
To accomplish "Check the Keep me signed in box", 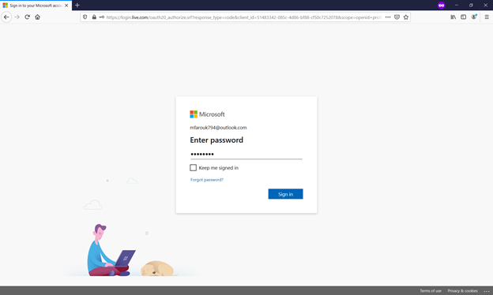I will click(193, 167).
